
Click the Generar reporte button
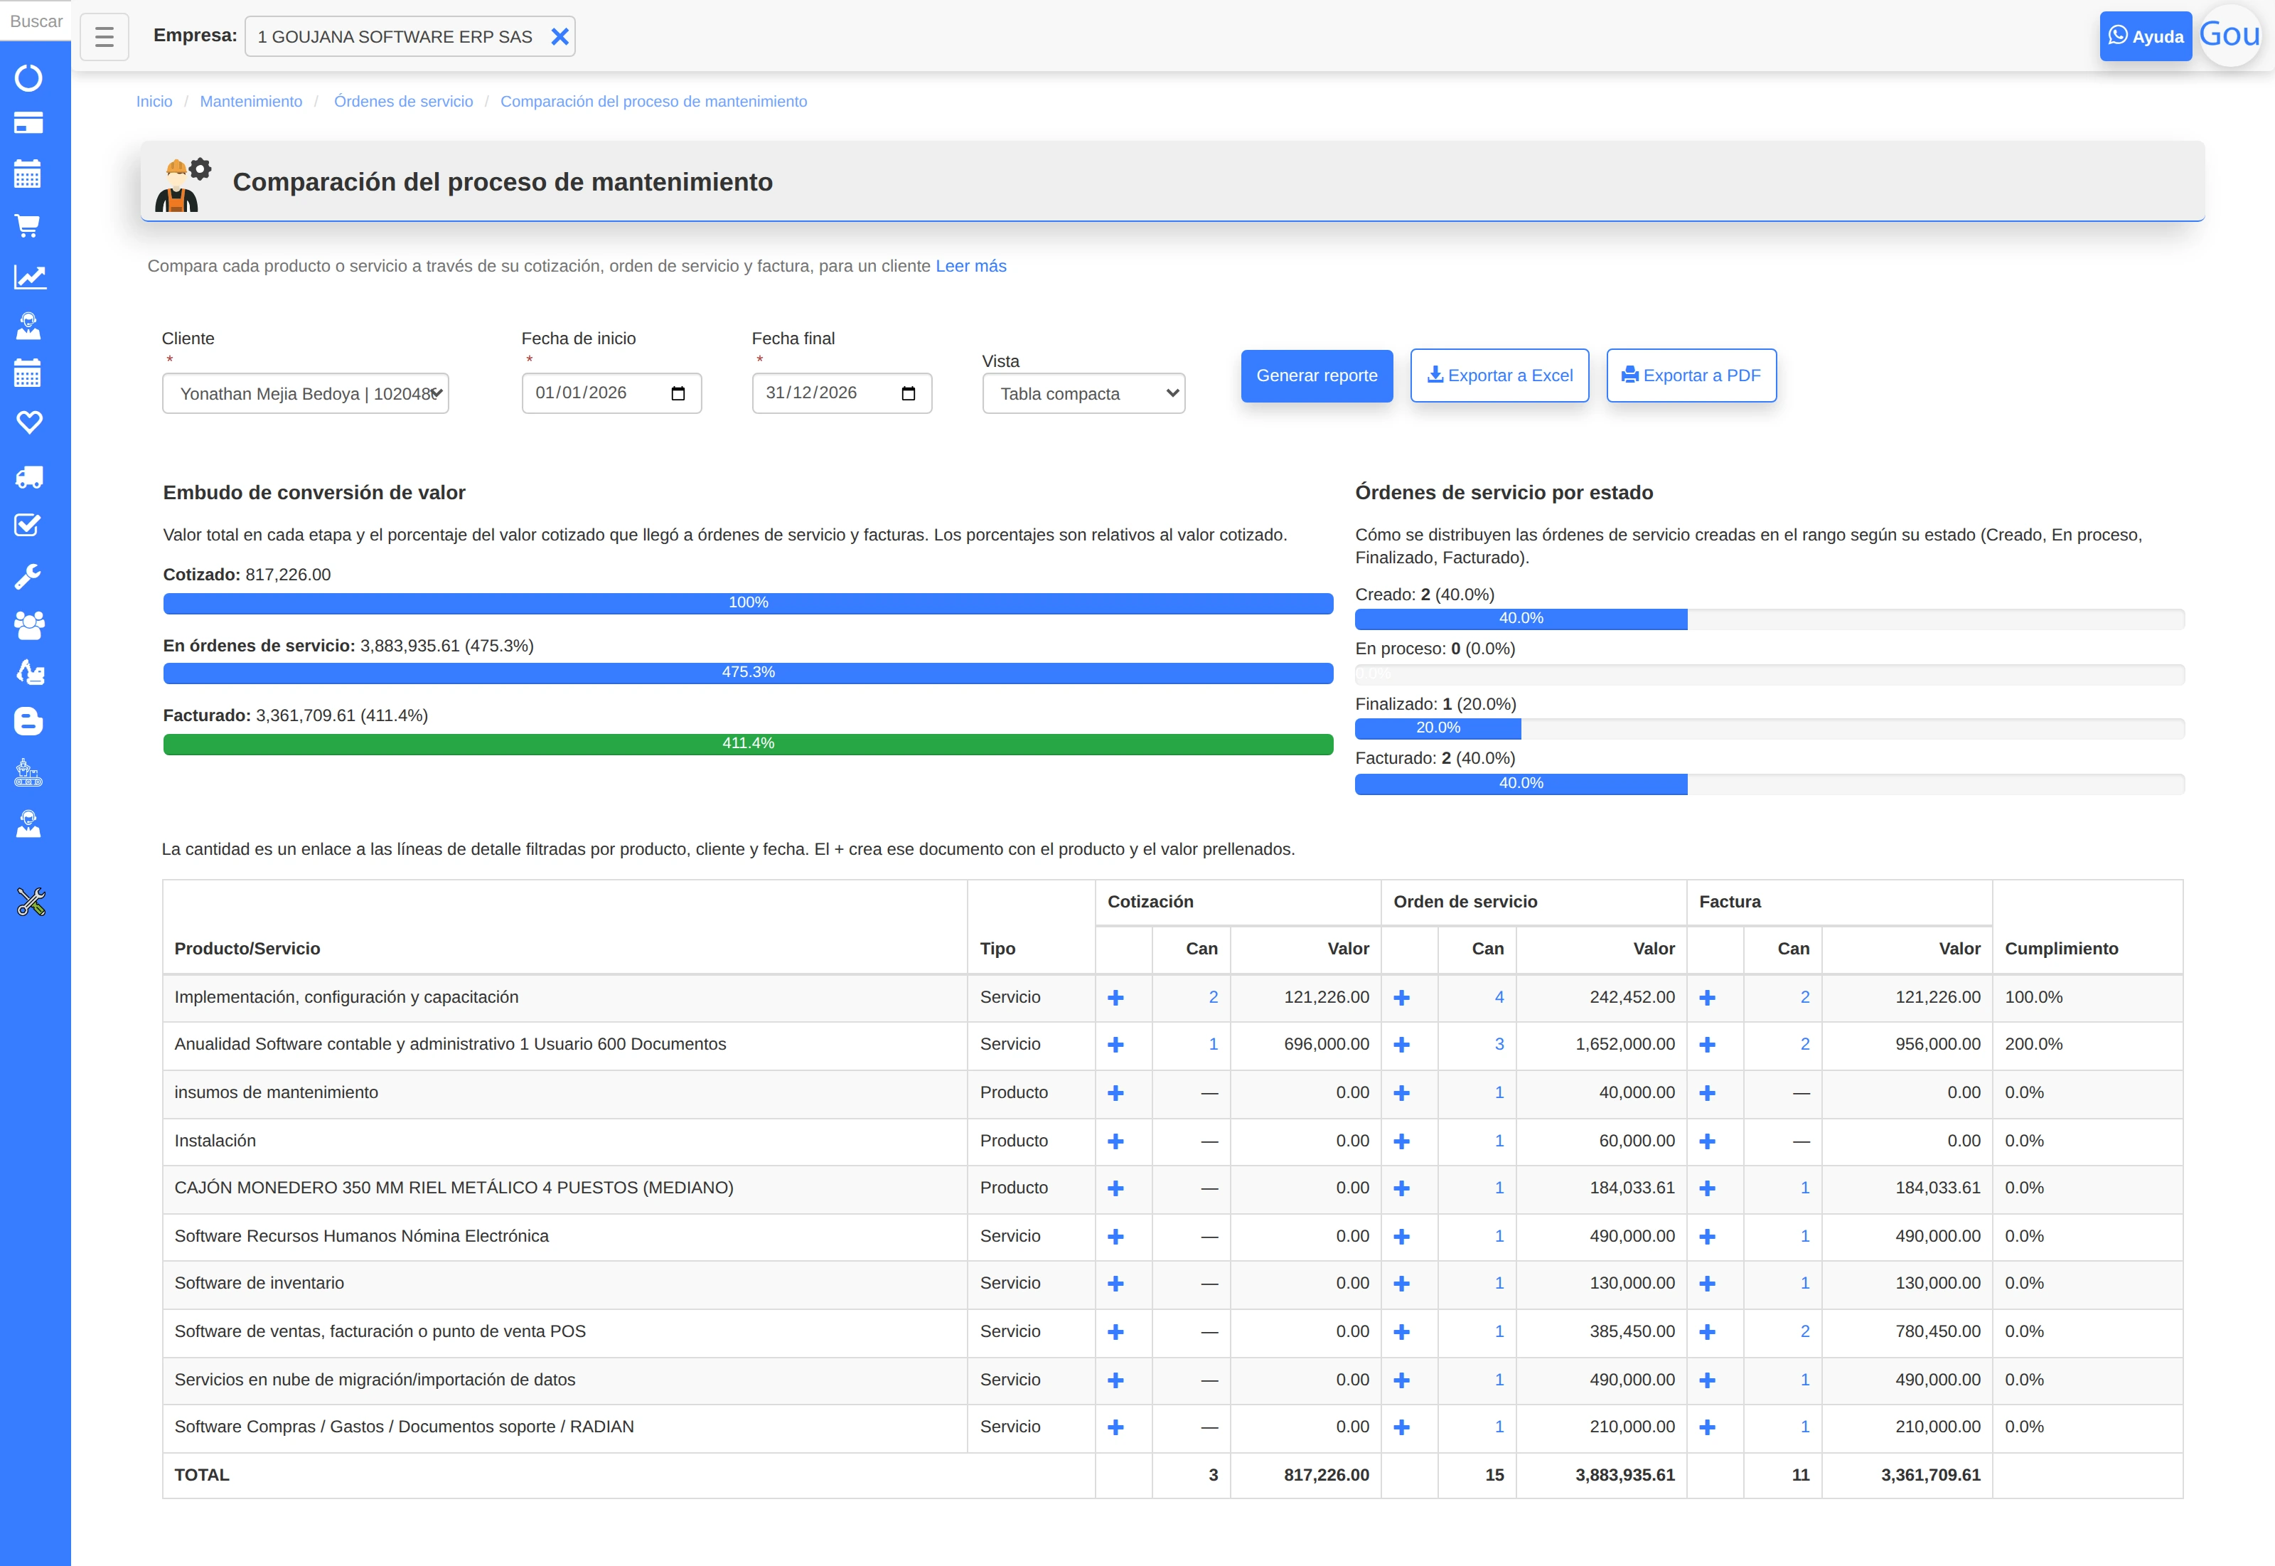coord(1317,375)
